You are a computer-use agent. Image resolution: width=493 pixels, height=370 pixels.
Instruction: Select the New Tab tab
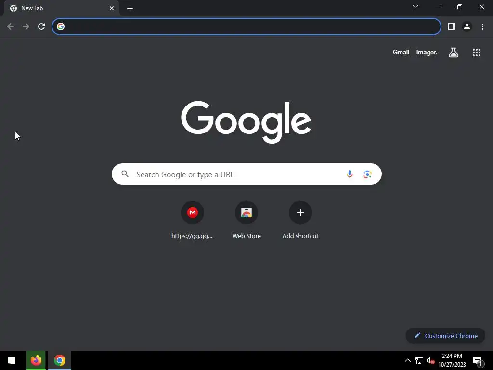tap(61, 8)
